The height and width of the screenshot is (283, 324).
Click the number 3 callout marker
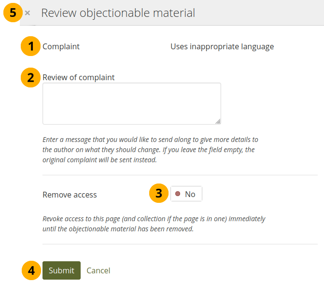158,194
